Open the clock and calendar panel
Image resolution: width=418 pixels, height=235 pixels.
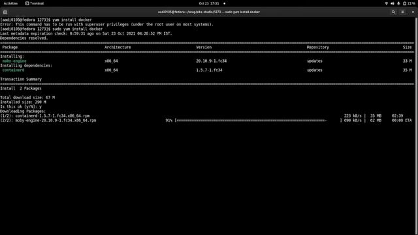[209, 3]
